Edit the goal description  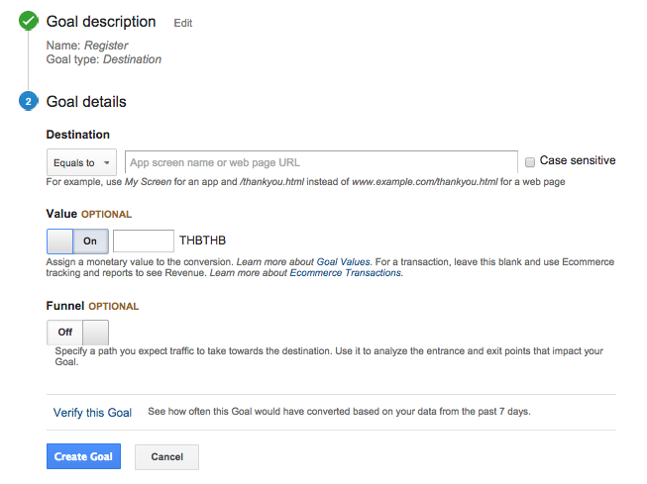(x=183, y=23)
